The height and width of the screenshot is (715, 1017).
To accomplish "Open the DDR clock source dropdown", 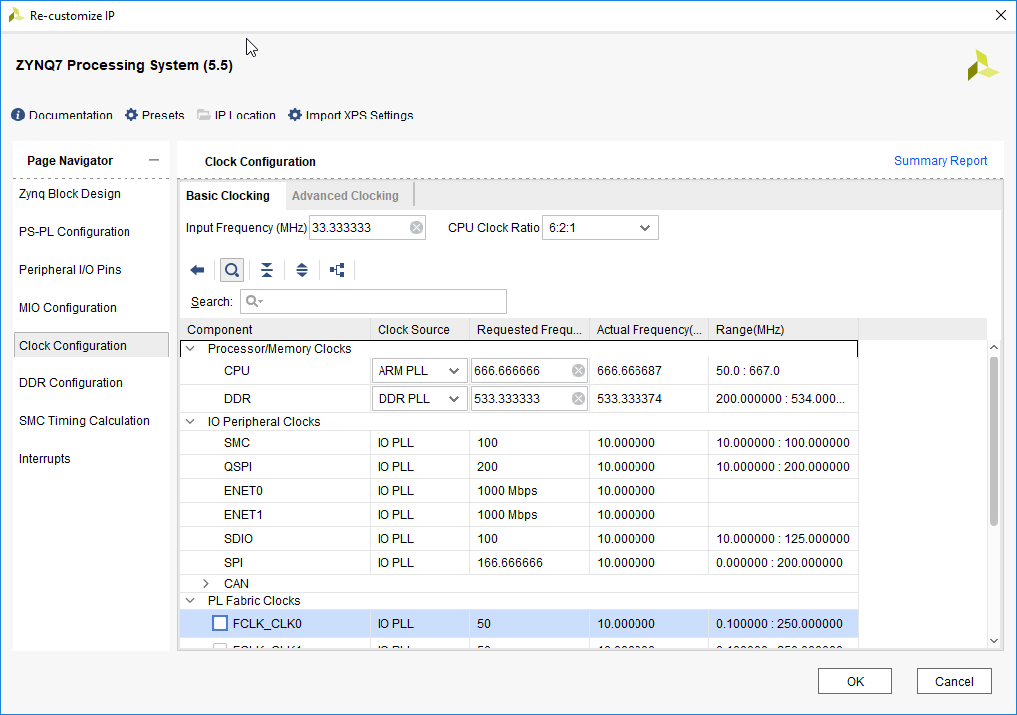I will [419, 399].
